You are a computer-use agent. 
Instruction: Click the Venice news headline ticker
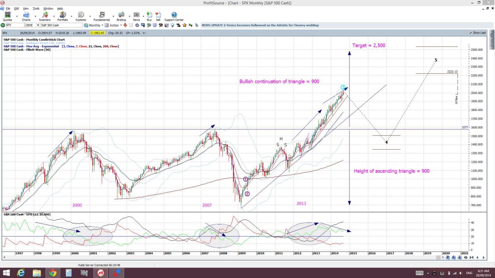click(x=260, y=25)
